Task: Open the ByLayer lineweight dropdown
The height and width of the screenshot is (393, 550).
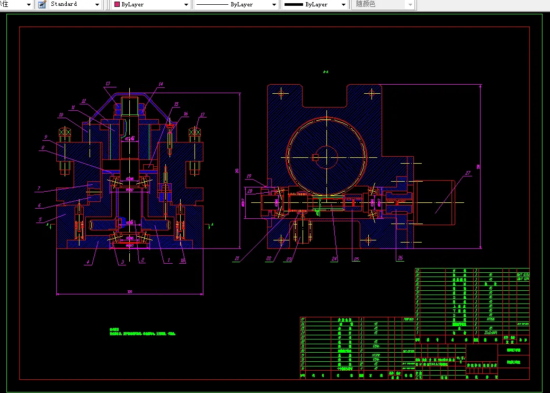Action: [343, 5]
